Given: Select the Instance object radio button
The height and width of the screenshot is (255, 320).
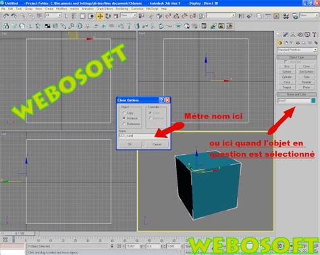Looking at the screenshot, I should pyautogui.click(x=124, y=118).
